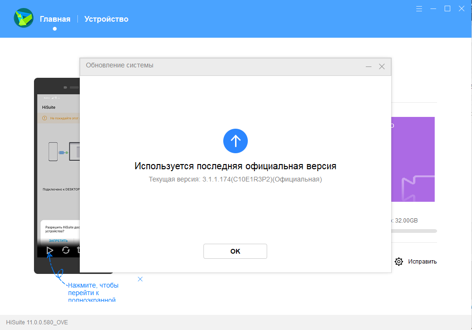Tap ЗАПРЕТИТЬ in phone preview
The image size is (472, 330).
coord(58,240)
